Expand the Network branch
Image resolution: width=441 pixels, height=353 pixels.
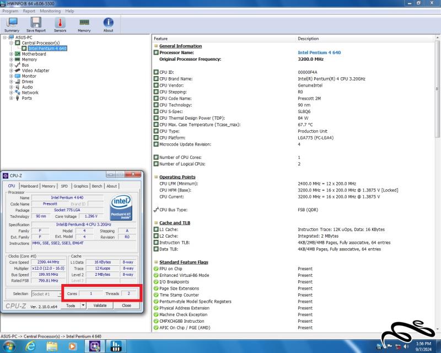(x=11, y=92)
